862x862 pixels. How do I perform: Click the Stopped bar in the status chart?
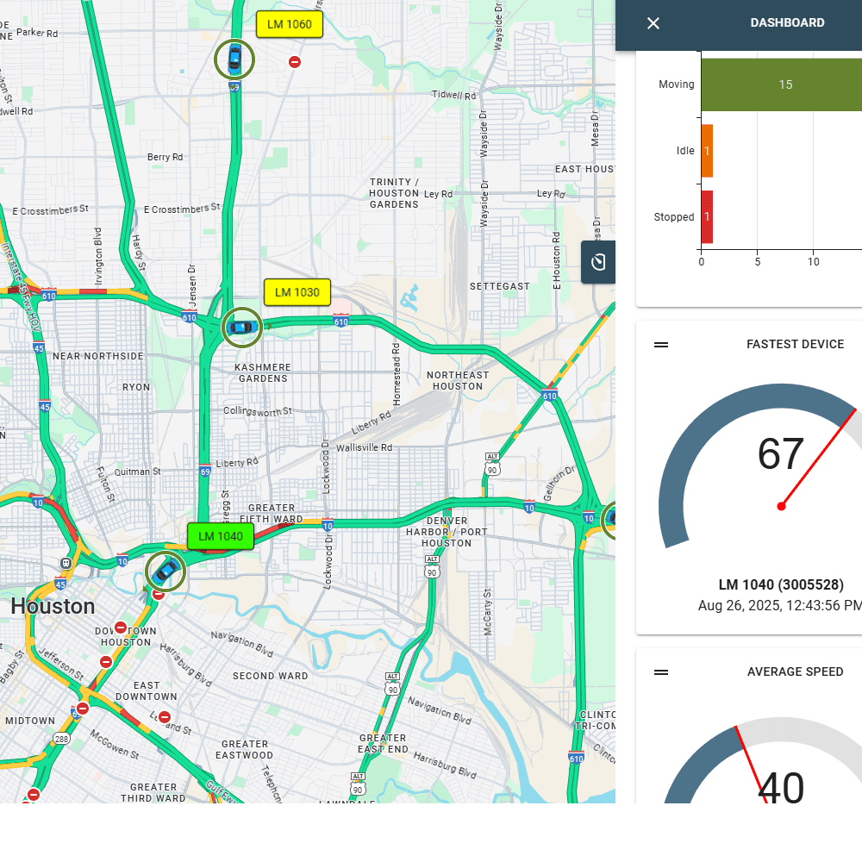[707, 216]
